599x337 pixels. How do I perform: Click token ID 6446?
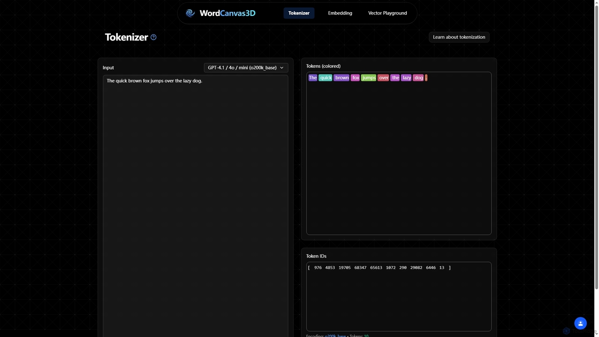(x=431, y=268)
